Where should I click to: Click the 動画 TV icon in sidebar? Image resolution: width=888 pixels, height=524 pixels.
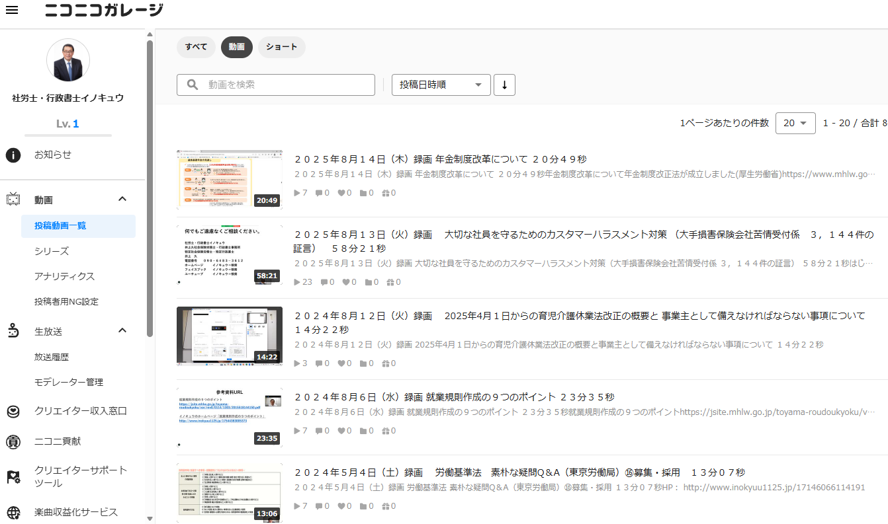[13, 200]
